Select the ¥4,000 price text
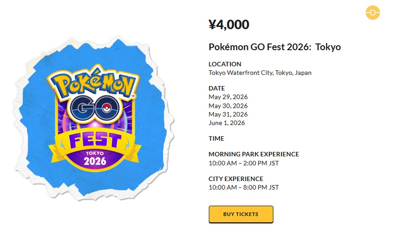The height and width of the screenshot is (242, 393). (x=229, y=25)
